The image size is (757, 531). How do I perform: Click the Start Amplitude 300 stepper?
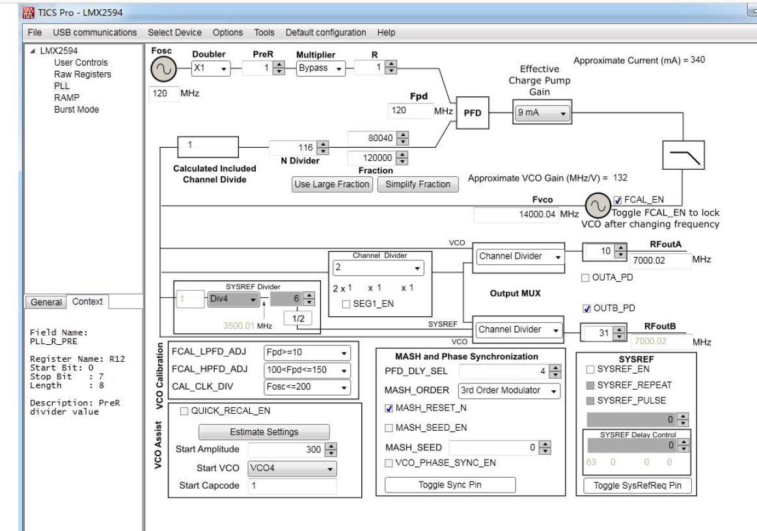pyautogui.click(x=331, y=450)
